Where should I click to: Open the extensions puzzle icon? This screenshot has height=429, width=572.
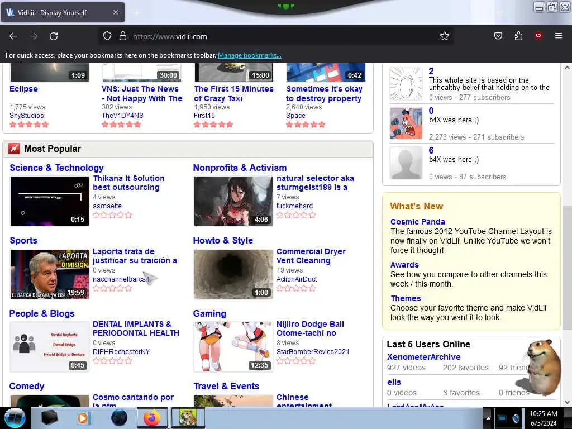pos(518,36)
